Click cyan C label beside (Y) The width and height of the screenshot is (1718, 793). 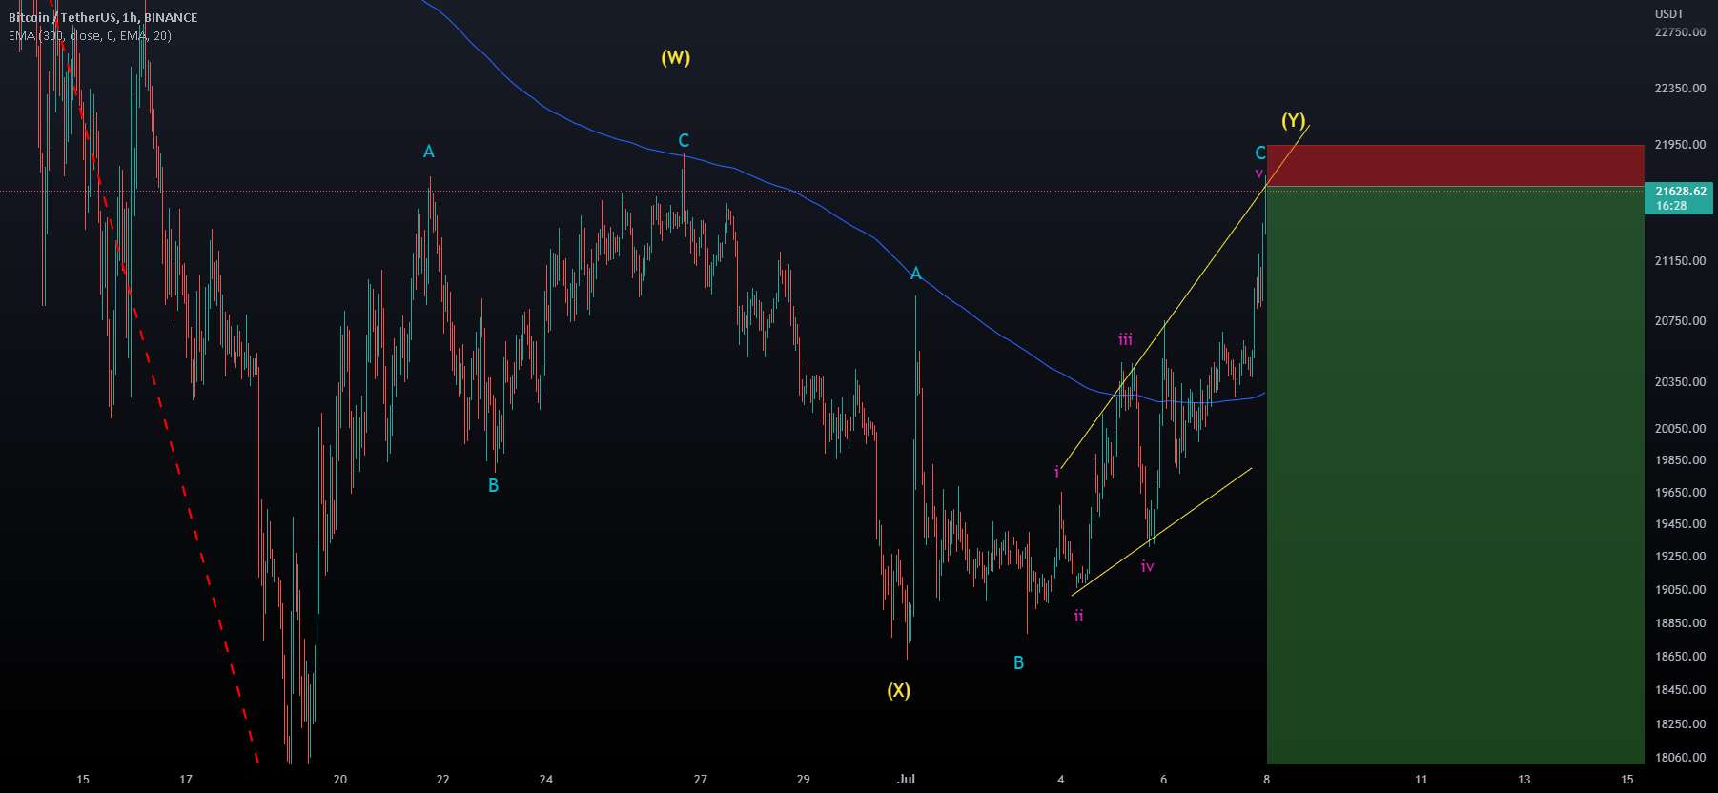point(1260,152)
